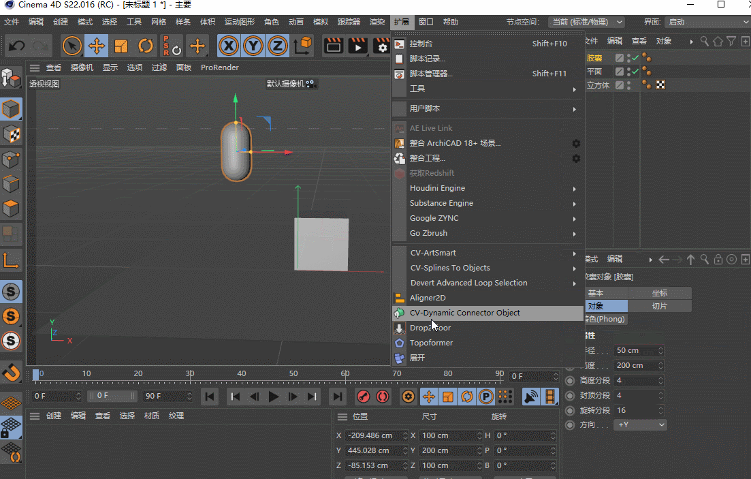The image size is (751, 479).
Task: Render the active view
Action: pos(334,46)
